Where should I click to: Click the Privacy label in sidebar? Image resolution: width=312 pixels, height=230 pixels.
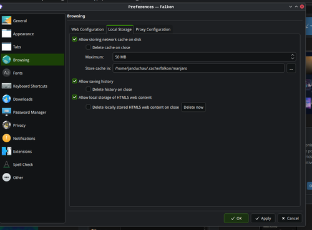click(19, 126)
